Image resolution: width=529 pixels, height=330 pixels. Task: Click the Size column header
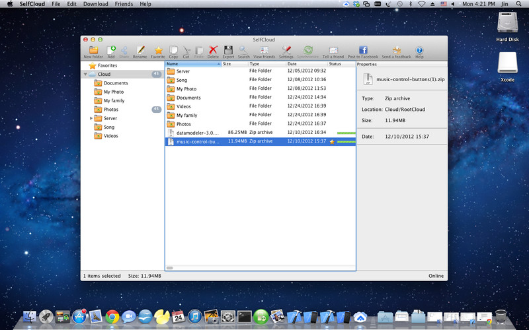click(x=235, y=64)
